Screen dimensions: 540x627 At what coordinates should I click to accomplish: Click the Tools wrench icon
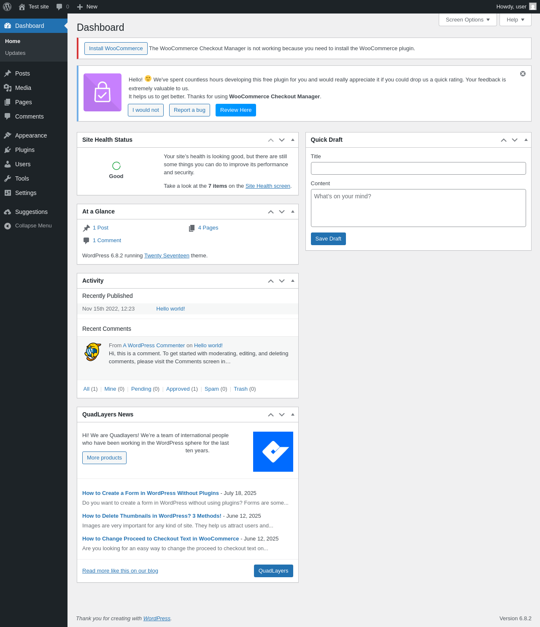pyautogui.click(x=8, y=178)
